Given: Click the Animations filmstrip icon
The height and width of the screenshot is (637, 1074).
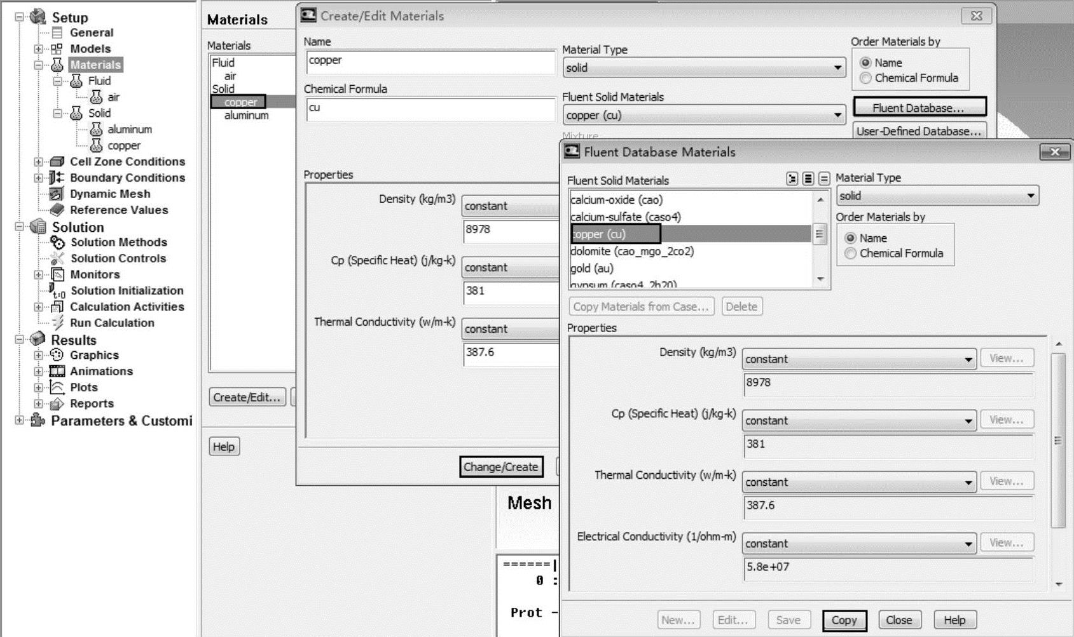Looking at the screenshot, I should [57, 372].
